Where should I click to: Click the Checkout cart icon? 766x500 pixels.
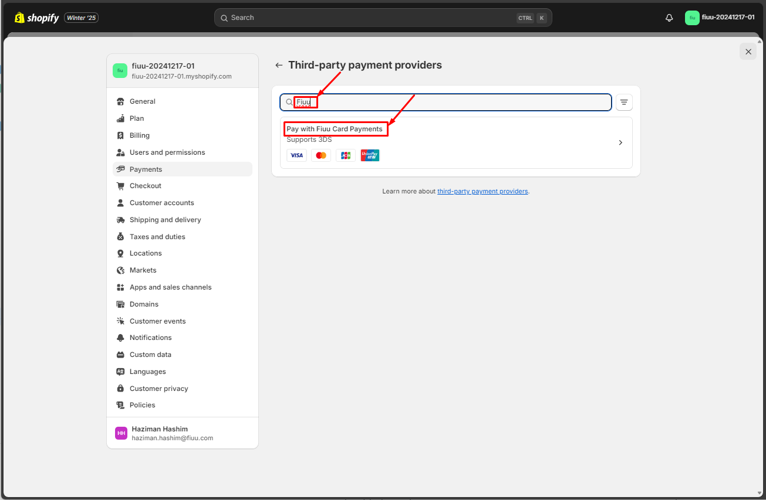point(120,186)
